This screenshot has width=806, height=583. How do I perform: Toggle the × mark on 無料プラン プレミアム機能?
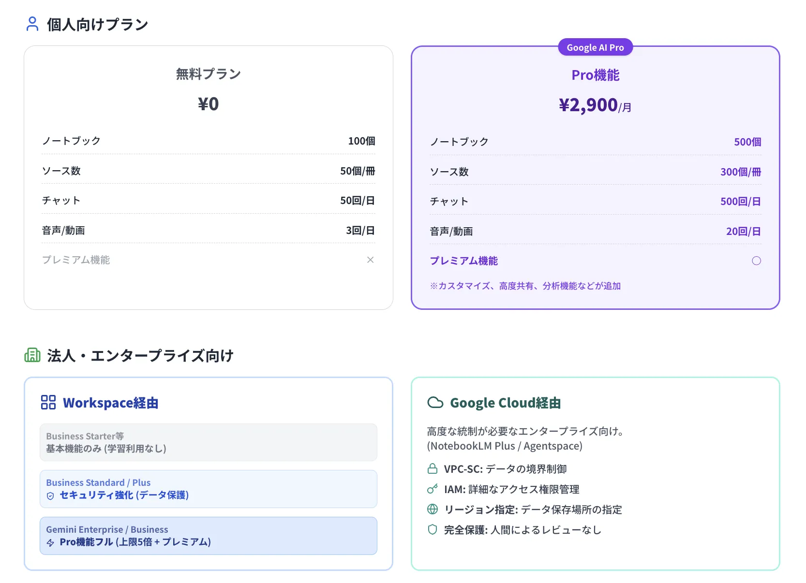coord(370,260)
